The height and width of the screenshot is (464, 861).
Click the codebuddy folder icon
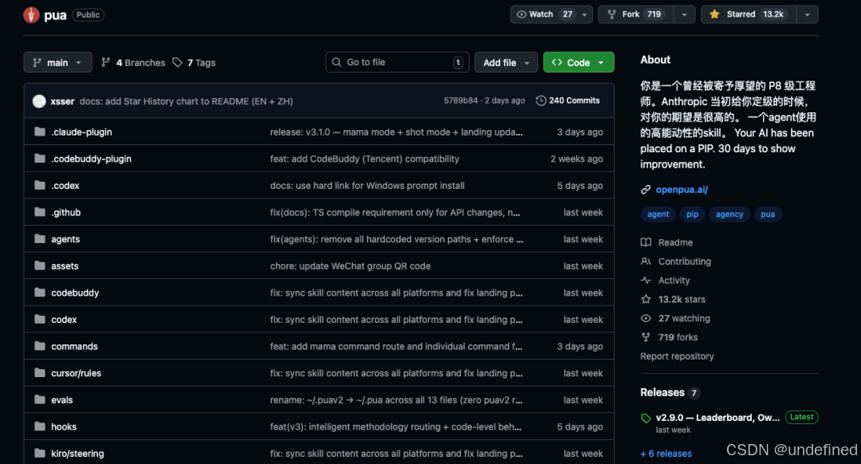point(40,293)
